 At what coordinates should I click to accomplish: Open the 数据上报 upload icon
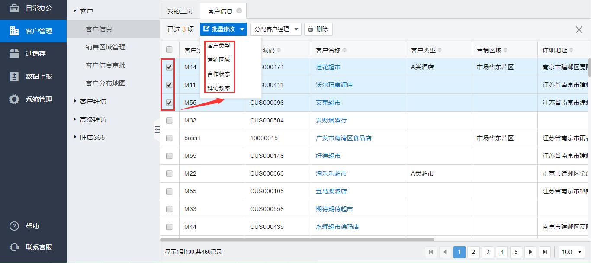click(x=14, y=76)
